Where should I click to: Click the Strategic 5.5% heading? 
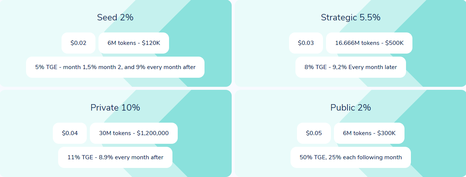[x=351, y=17]
